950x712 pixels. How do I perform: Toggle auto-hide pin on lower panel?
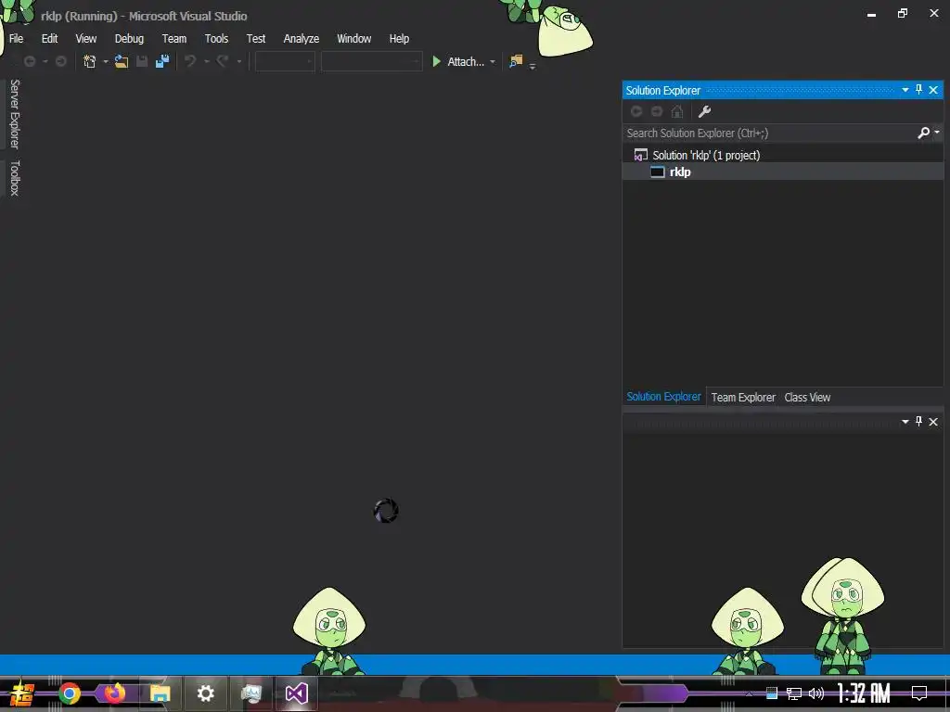[919, 422]
